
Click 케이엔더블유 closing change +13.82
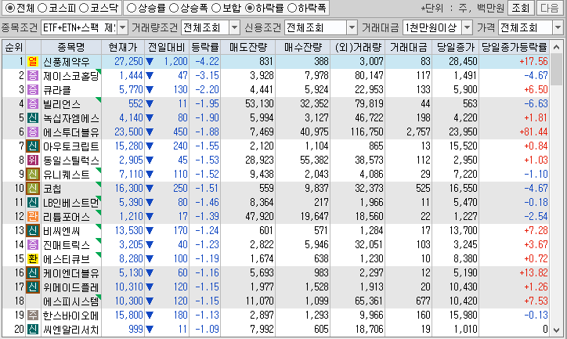tap(533, 273)
